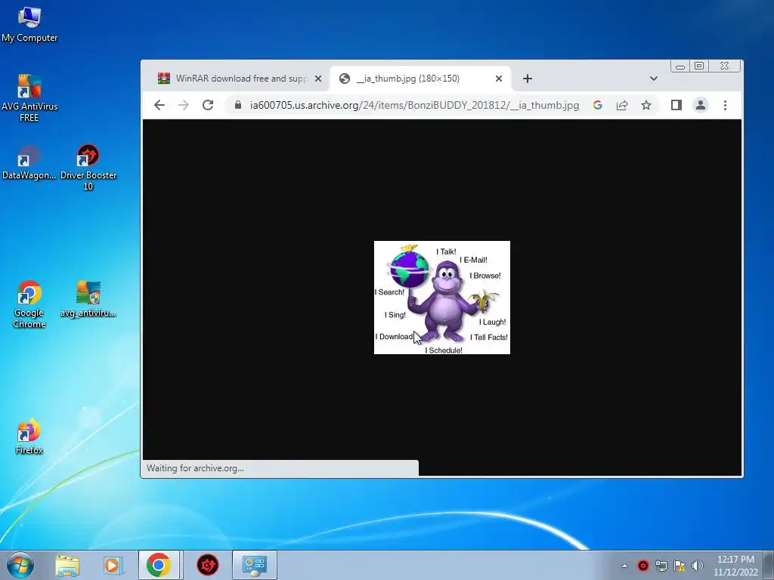Open Windows Explorer from taskbar

pyautogui.click(x=67, y=565)
